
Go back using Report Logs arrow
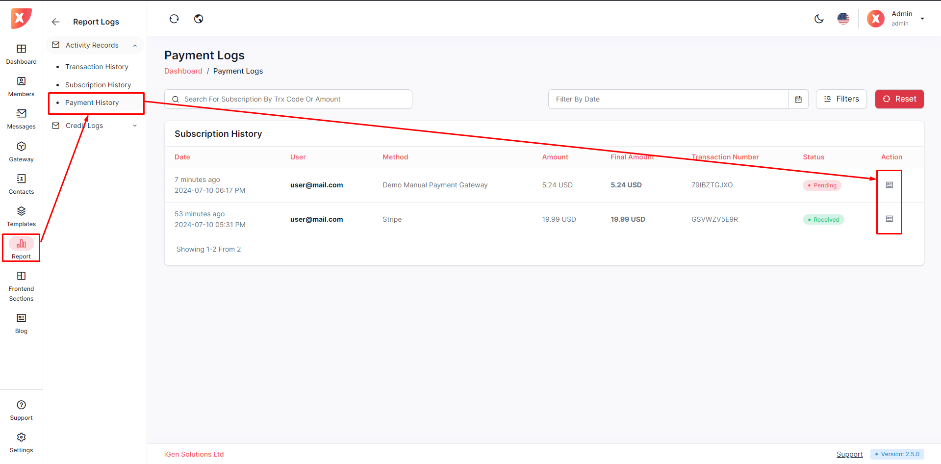(55, 22)
